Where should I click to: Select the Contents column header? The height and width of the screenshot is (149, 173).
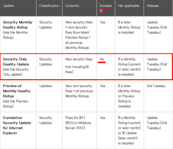[x=72, y=6]
